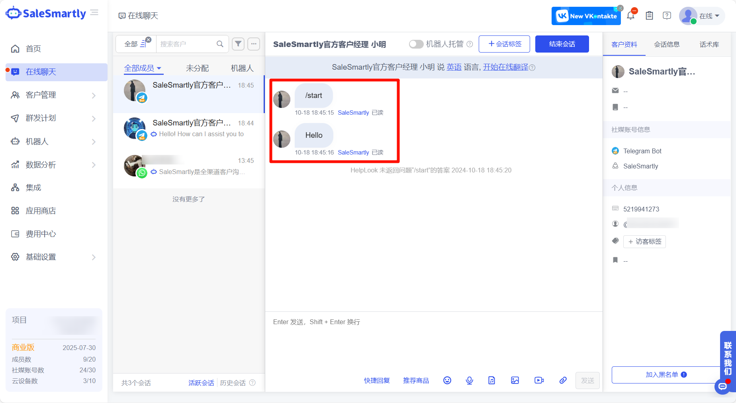Open the help question mark icon
The width and height of the screenshot is (736, 403).
[x=667, y=15]
